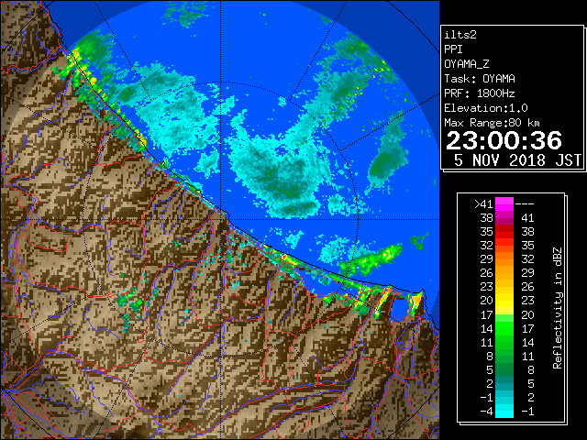Select the '5 NOV 2018 JST' date
587x440 pixels.
click(517, 160)
